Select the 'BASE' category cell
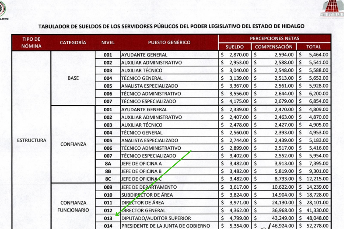Screen dimensions: 344x229 click(x=73, y=78)
